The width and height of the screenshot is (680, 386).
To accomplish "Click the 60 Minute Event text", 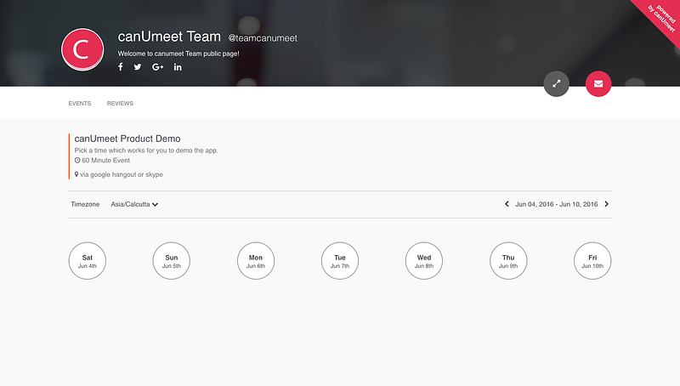I will pos(105,161).
